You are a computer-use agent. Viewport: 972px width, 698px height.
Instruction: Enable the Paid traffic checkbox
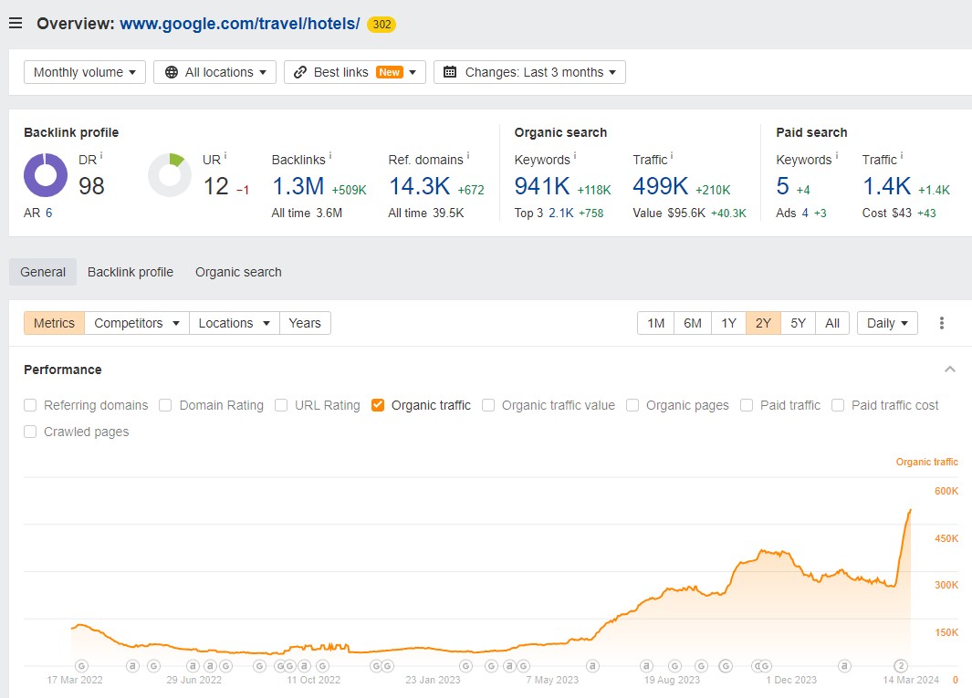point(747,405)
